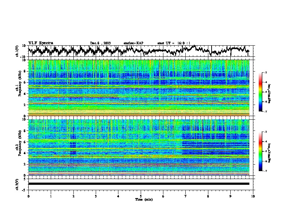285x220 pixels.
Task: Click the time axis tick label '7'
Action: (x=186, y=196)
